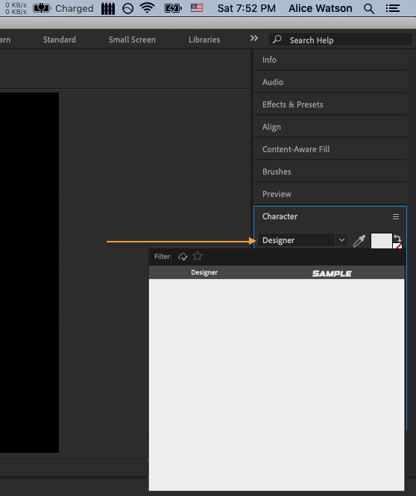Click the Search Help field
The image size is (416, 496).
click(341, 40)
